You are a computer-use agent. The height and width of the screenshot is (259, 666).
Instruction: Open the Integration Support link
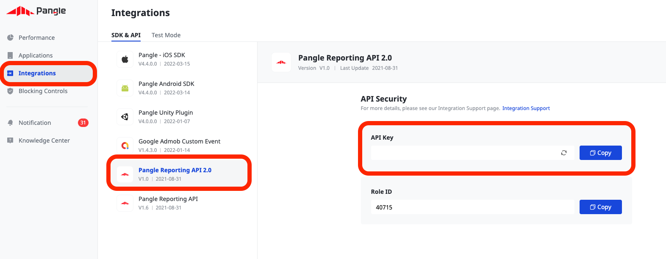click(x=526, y=108)
